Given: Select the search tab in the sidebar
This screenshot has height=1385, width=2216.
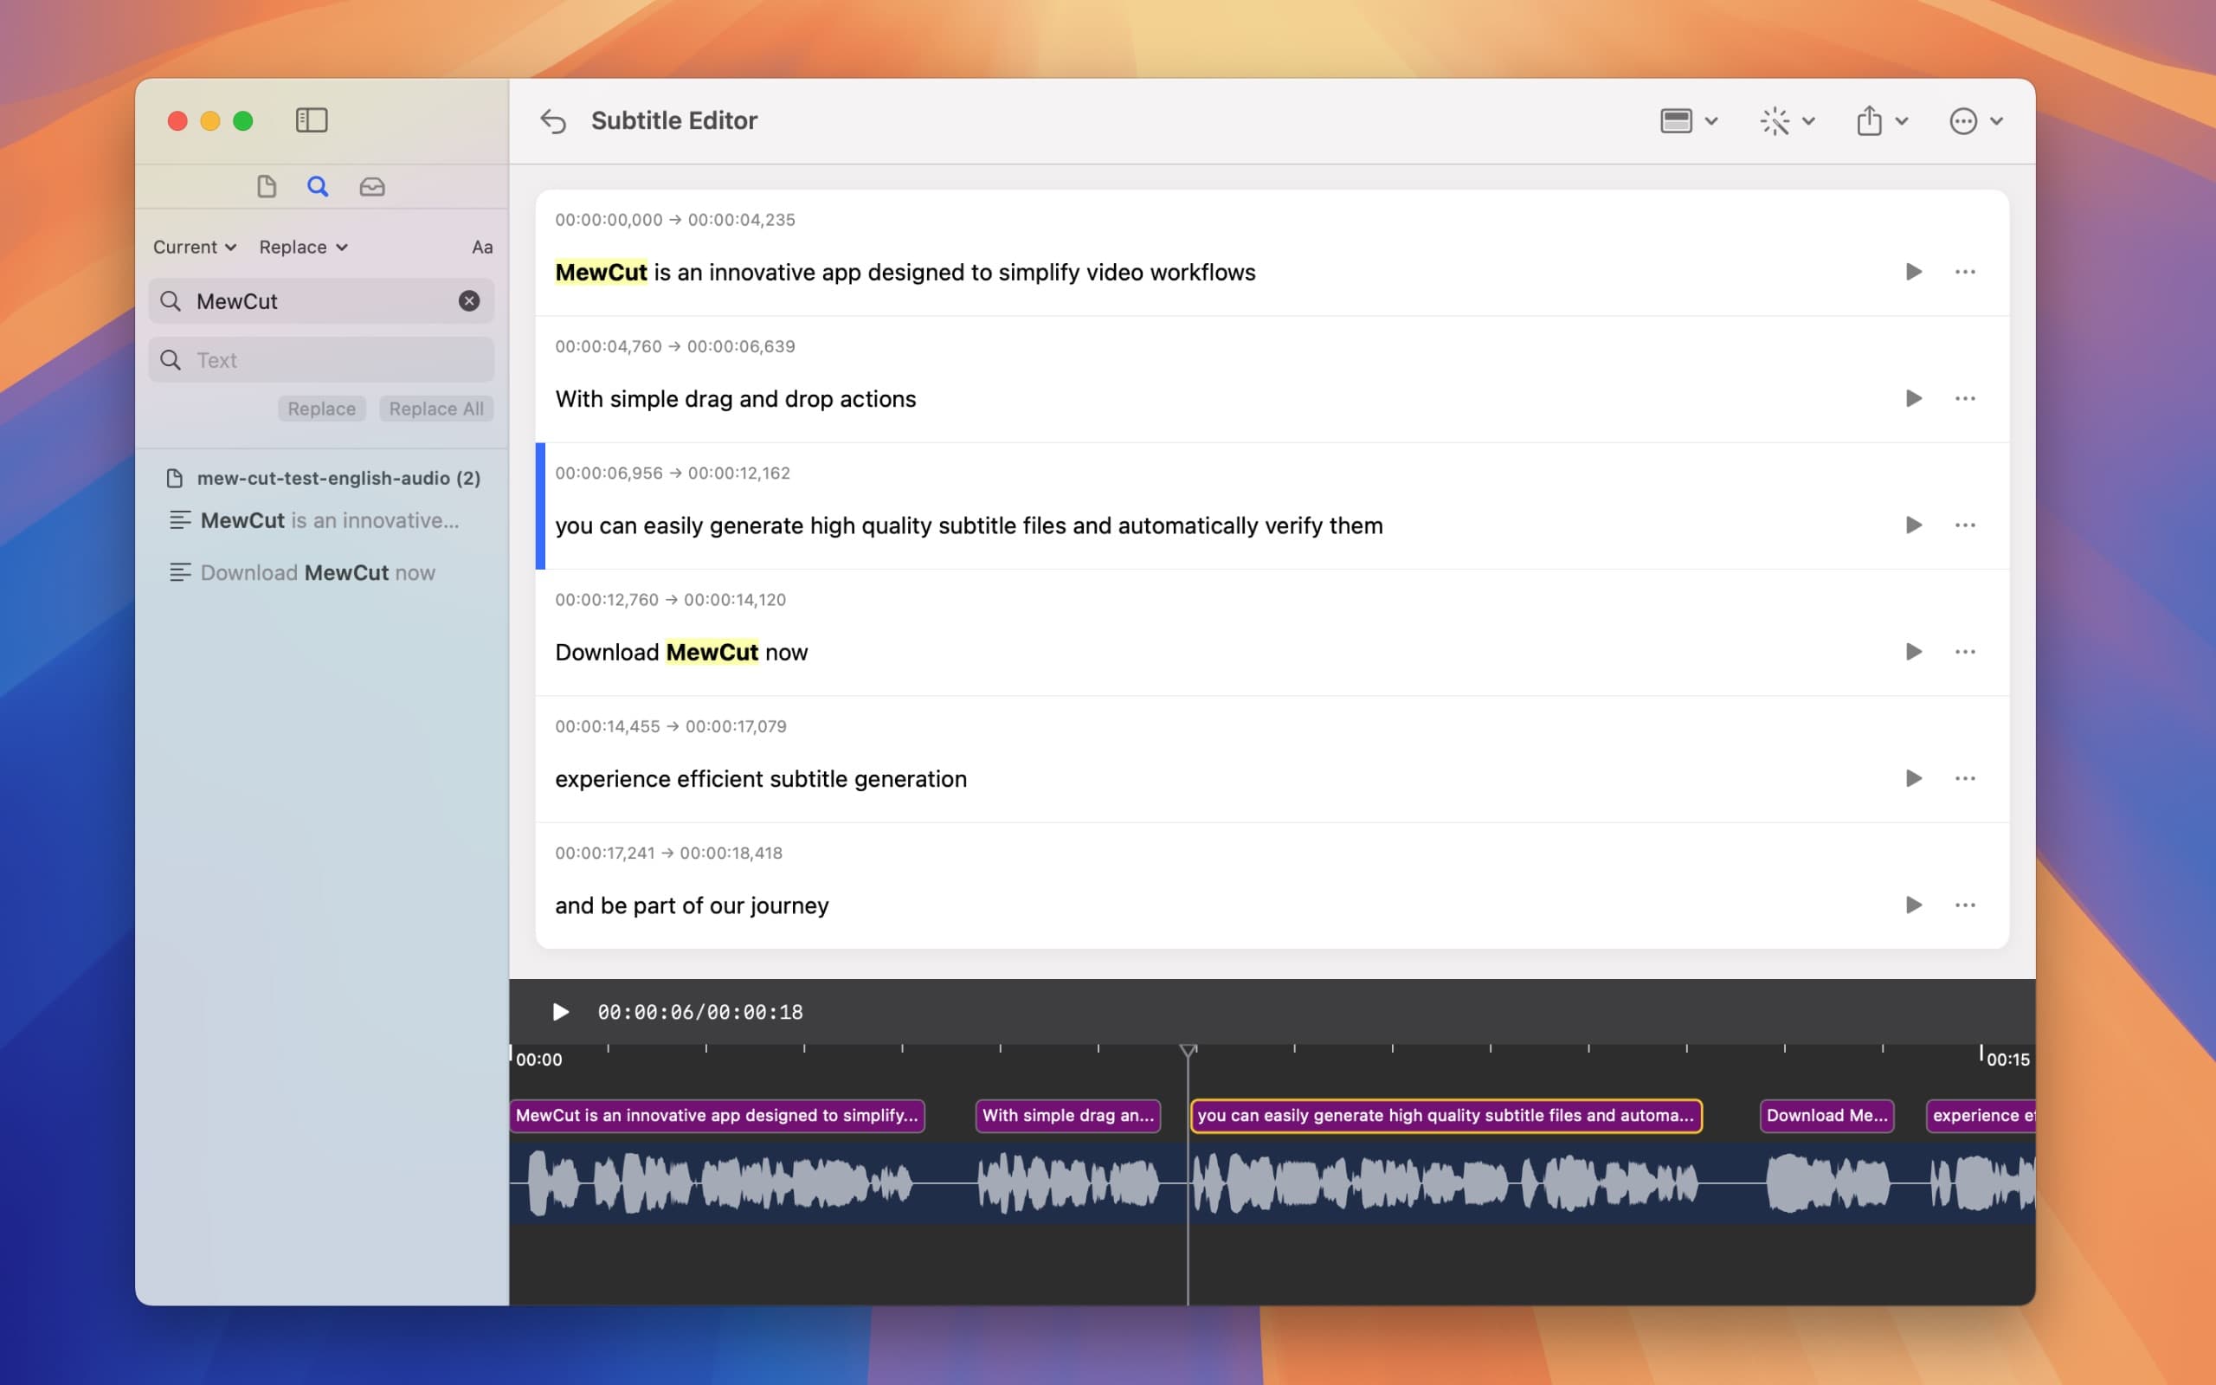Looking at the screenshot, I should coord(318,186).
